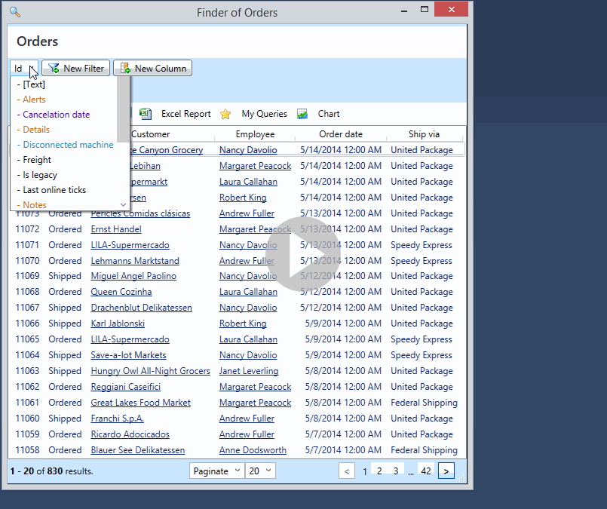This screenshot has height=509, width=607.
Task: Select Cancelation date from dropdown list
Action: [x=56, y=115]
